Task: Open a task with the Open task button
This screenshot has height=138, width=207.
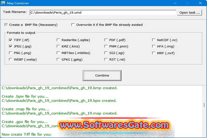Action: 189,13
